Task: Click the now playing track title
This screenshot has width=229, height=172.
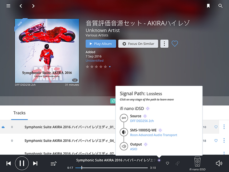Action: tap(116, 160)
